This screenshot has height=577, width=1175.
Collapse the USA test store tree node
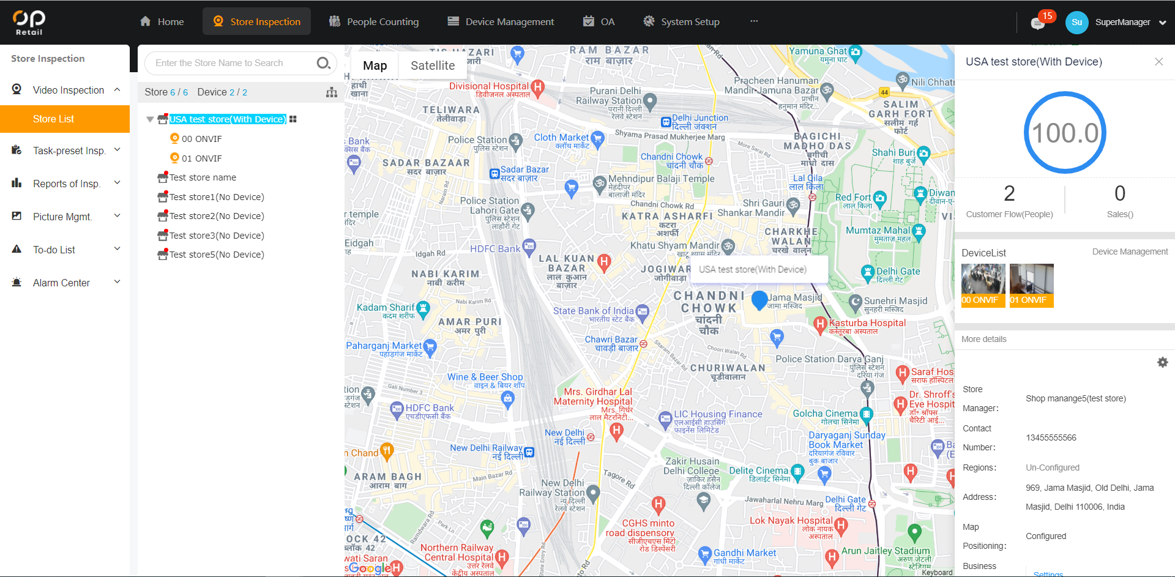[x=150, y=119]
